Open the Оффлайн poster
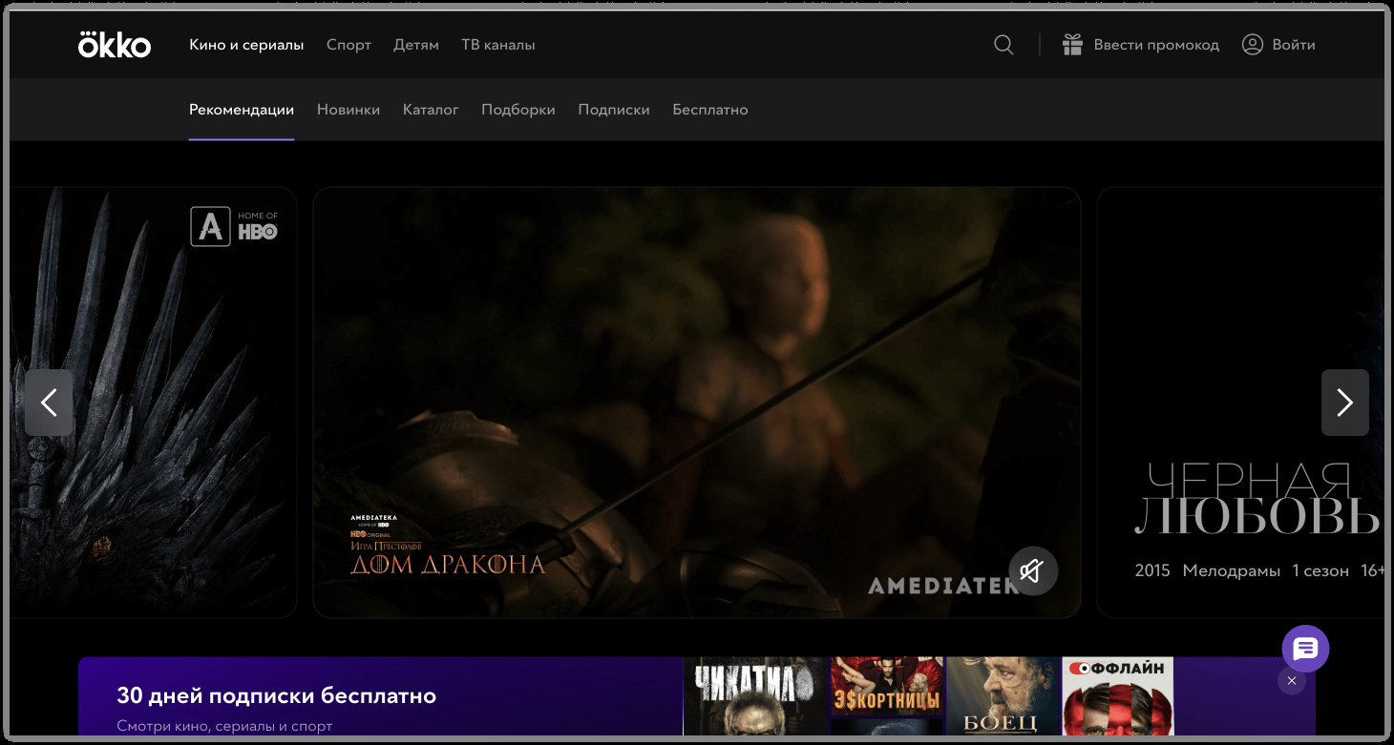1394x745 pixels. click(x=1117, y=696)
